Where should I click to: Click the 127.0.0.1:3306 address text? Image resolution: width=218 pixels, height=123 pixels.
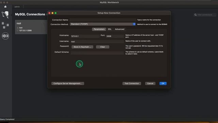point(25,30)
